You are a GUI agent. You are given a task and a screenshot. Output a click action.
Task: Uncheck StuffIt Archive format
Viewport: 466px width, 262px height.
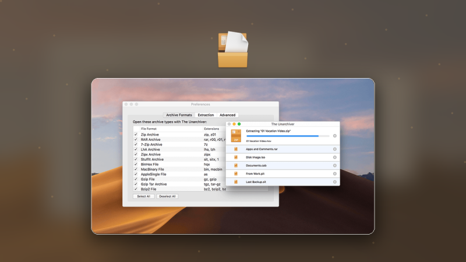coord(136,159)
